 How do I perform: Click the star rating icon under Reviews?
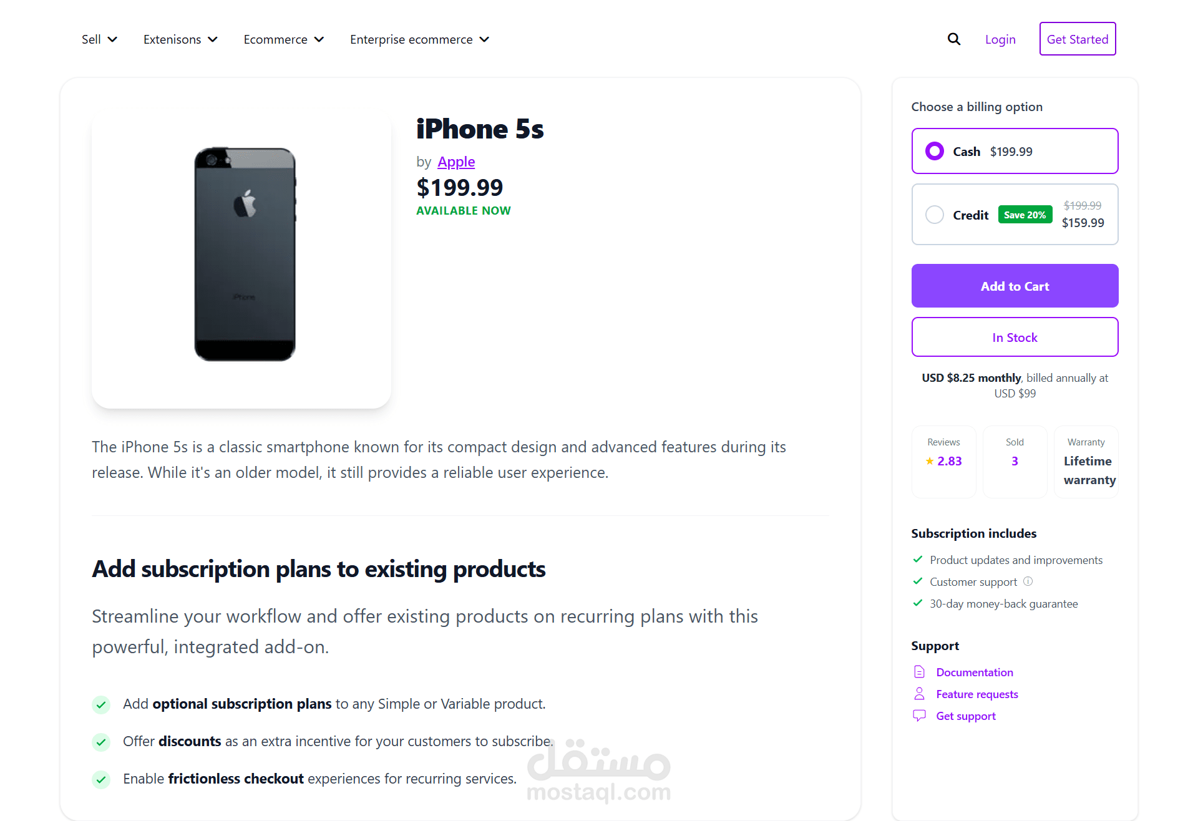930,461
